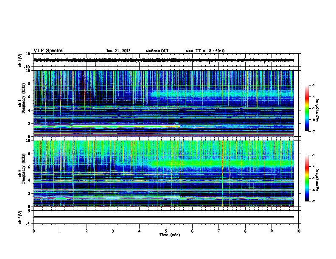
Task: Click the "ch.3(V)" axis label
Action: coord(20,217)
